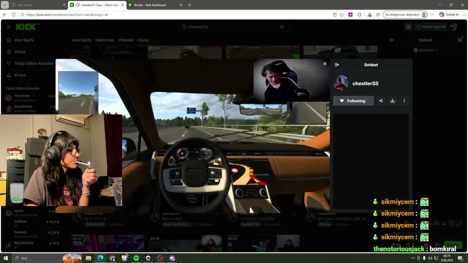Image resolution: width=468 pixels, height=263 pixels.
Task: Expand the browser tab list dropdown
Action: (5, 5)
